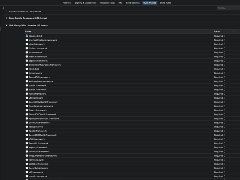240x180 pixels.
Task: Click the WebKit.framework icon
Action: pyautogui.click(x=27, y=57)
